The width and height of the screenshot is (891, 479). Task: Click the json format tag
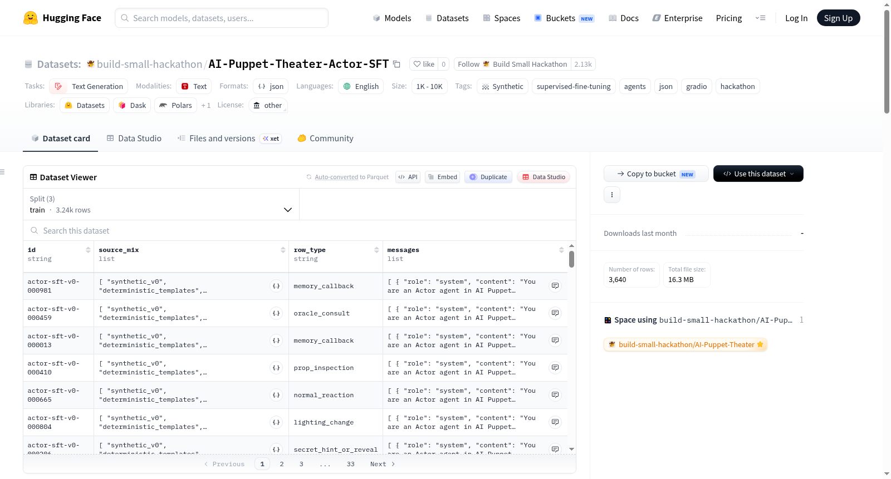click(x=271, y=86)
